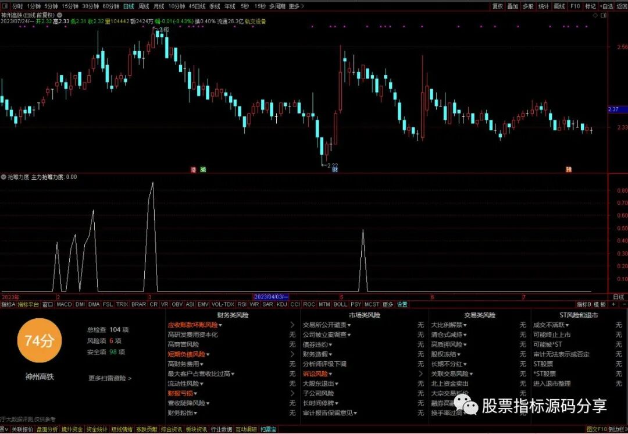Open F10 company info
The width and height of the screenshot is (628, 434).
point(575,6)
